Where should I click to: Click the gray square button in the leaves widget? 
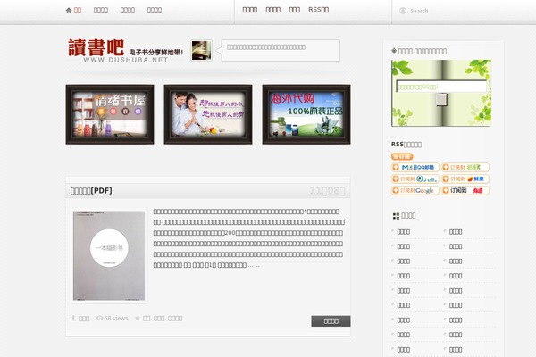tap(441, 99)
